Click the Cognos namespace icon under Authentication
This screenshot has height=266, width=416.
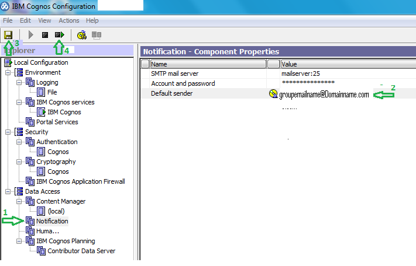41,152
